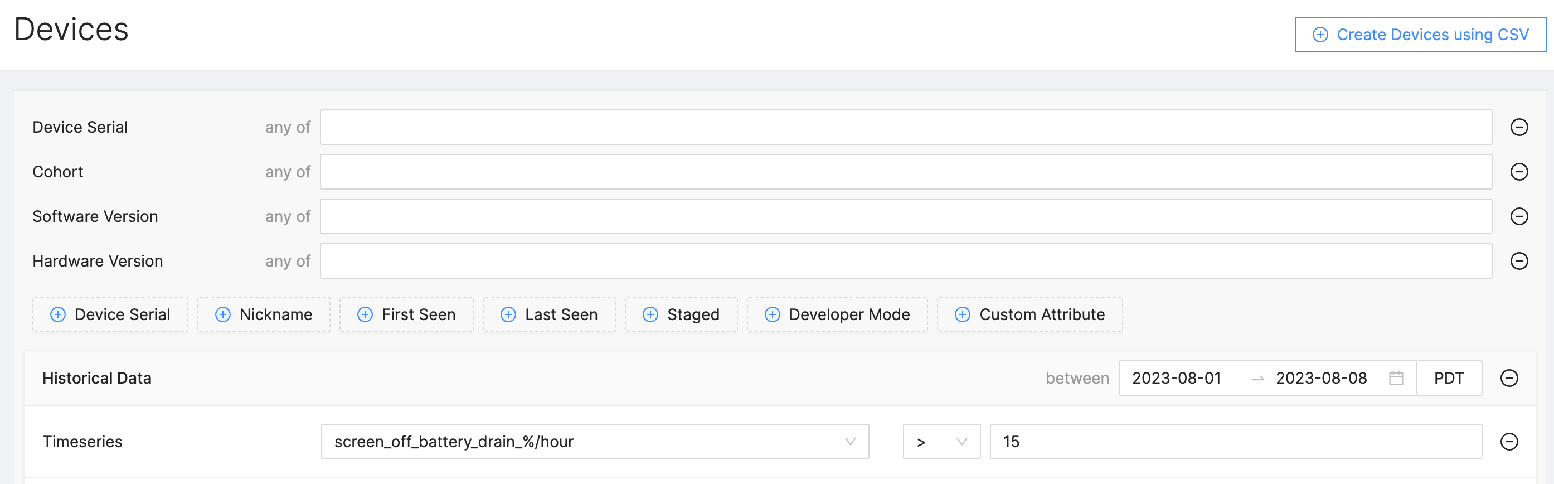The image size is (1554, 484).
Task: Add a Last Seen filter
Action: [549, 315]
